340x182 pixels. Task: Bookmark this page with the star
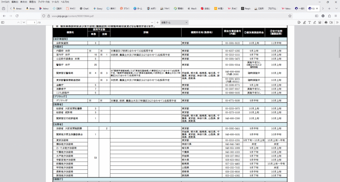click(290, 16)
